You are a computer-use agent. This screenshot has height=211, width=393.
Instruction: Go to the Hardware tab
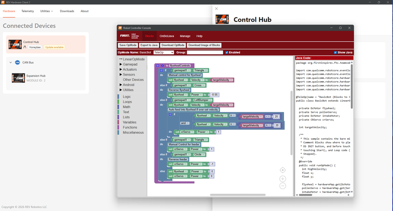tap(9, 11)
